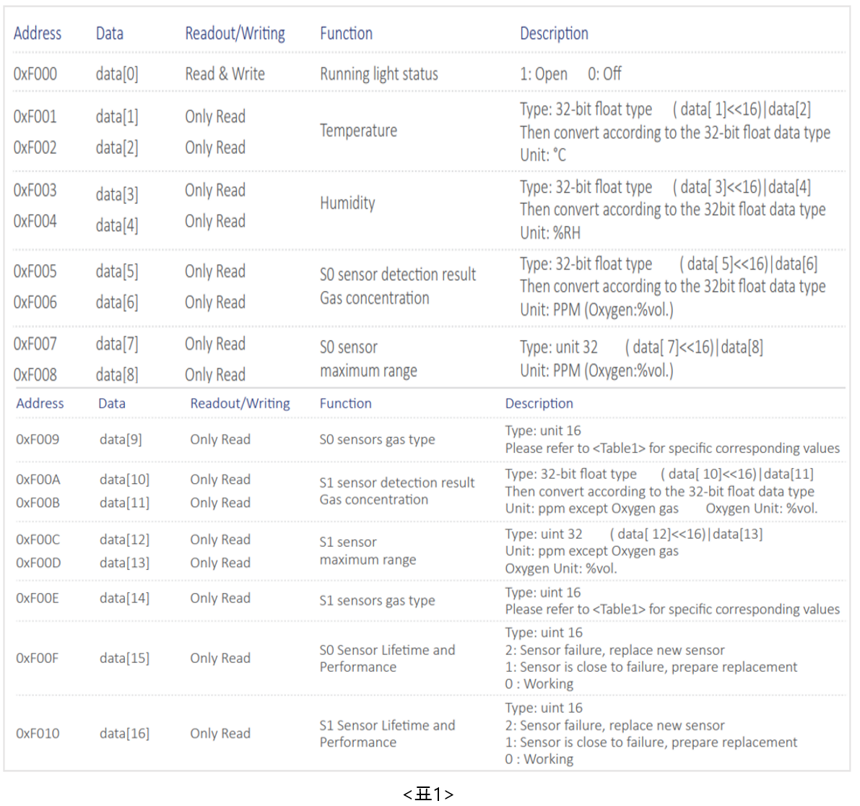Select the Temperature function cell
This screenshot has height=806, width=860.
click(358, 131)
